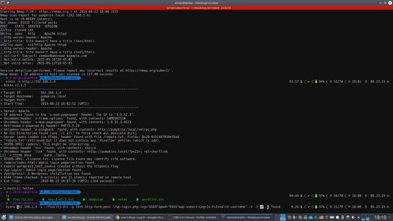Click the '443/tcp open ssl/http Apache httpd' line
The height and width of the screenshot is (221, 393).
33,45
